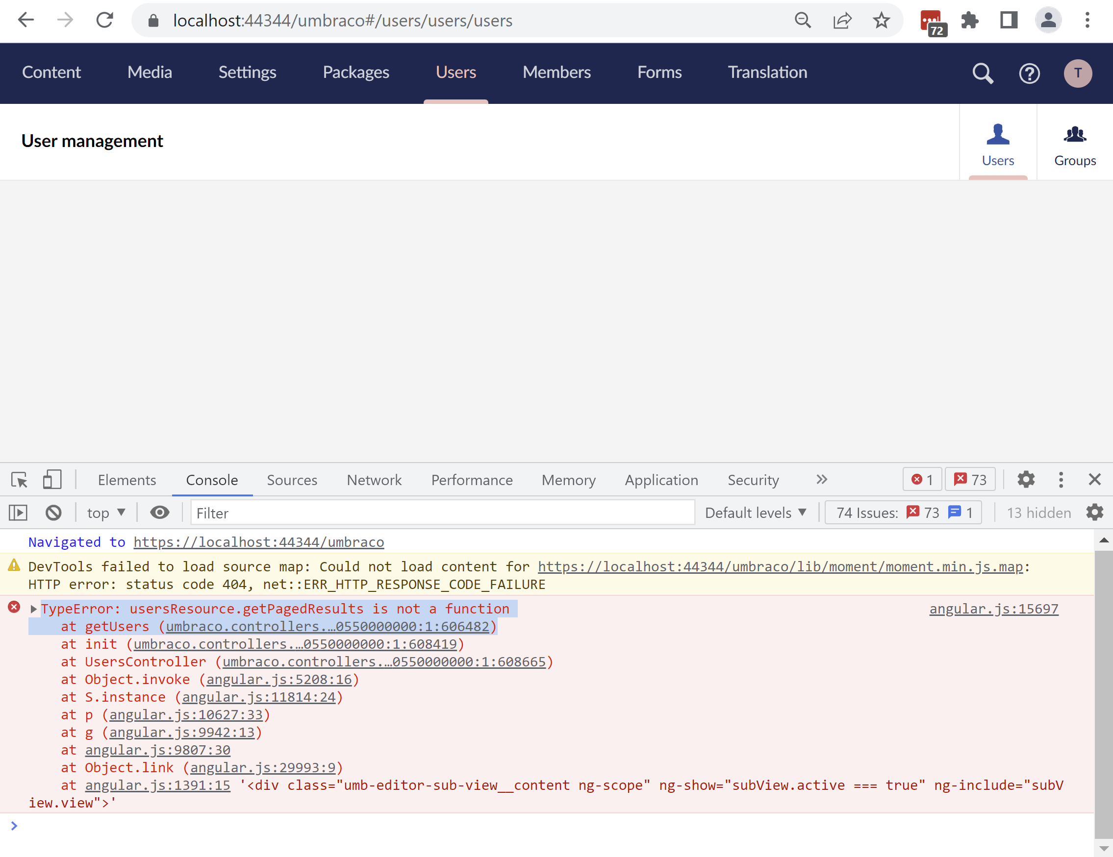Screen dimensions: 1113x857
Task: Open the Extensions puzzle icon
Action: click(x=969, y=21)
